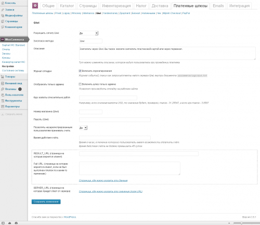The width and height of the screenshot is (260, 225).
Task: Click the Записи pushpin icon
Action: click(x=3, y=10)
